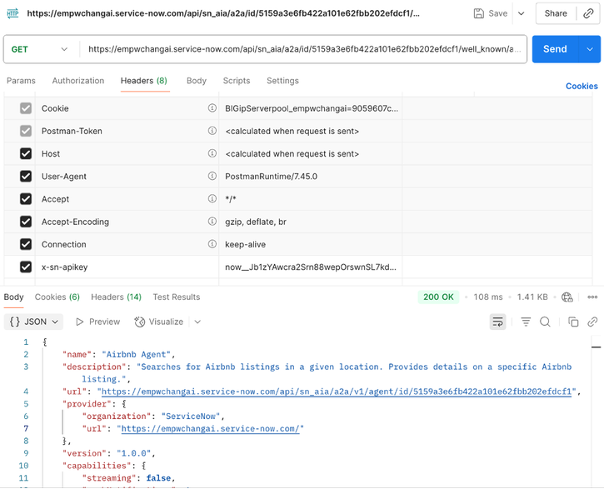Click the x-sn-apikey value cell
The image size is (604, 489).
coord(311,267)
